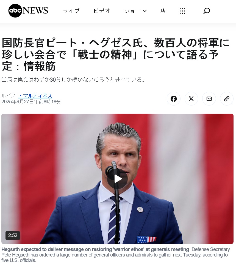Click the ショー chevron arrow
236x265 pixels.
(x=145, y=11)
